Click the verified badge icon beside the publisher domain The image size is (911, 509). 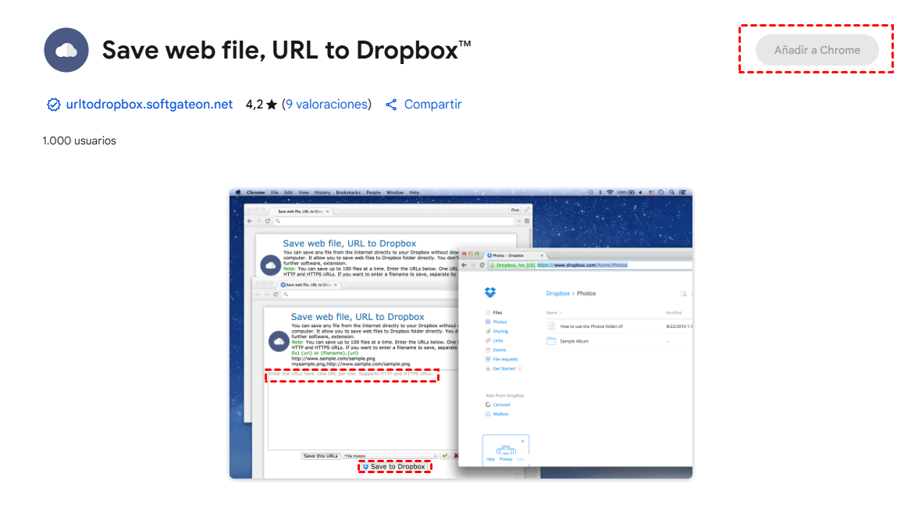[x=53, y=105]
